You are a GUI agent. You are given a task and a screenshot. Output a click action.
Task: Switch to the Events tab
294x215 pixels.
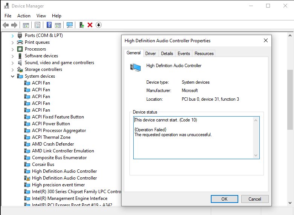point(184,54)
